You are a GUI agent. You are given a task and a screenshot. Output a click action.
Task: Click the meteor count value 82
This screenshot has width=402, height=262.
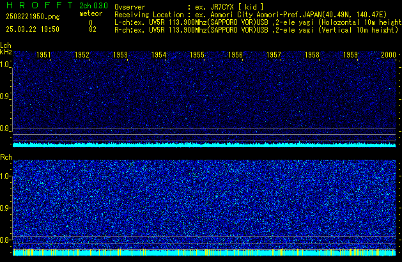(x=93, y=29)
